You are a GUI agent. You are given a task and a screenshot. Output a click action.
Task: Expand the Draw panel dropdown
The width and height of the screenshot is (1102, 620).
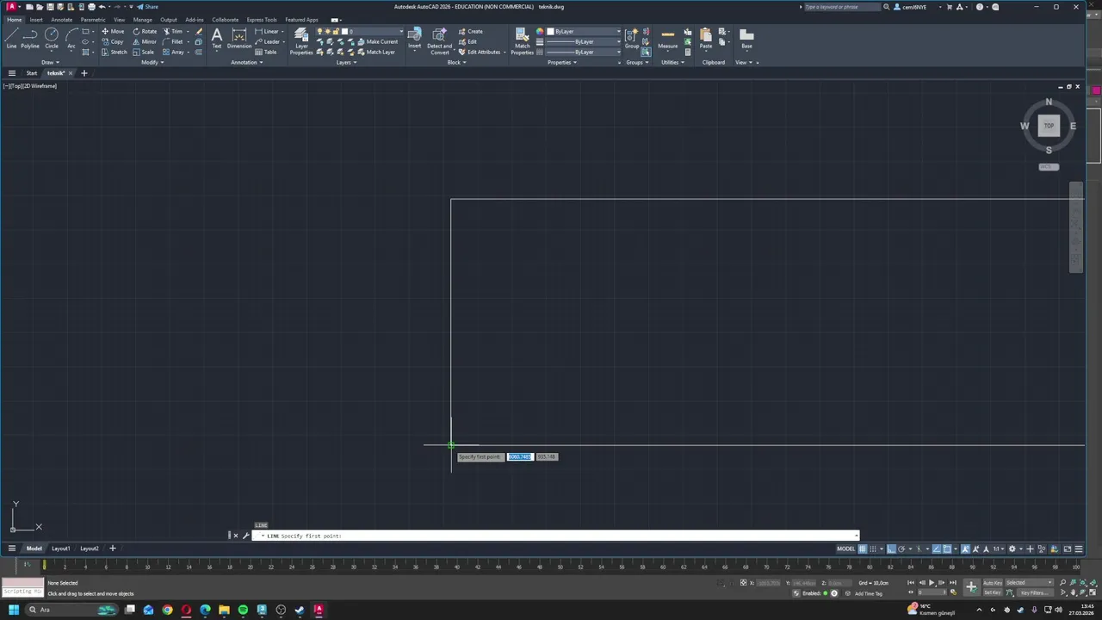pos(51,62)
